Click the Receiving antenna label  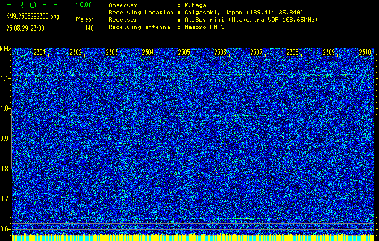(x=139, y=27)
